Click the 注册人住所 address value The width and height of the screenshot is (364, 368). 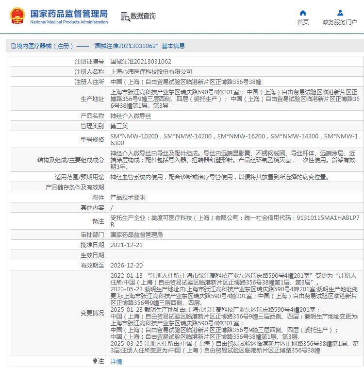point(186,82)
